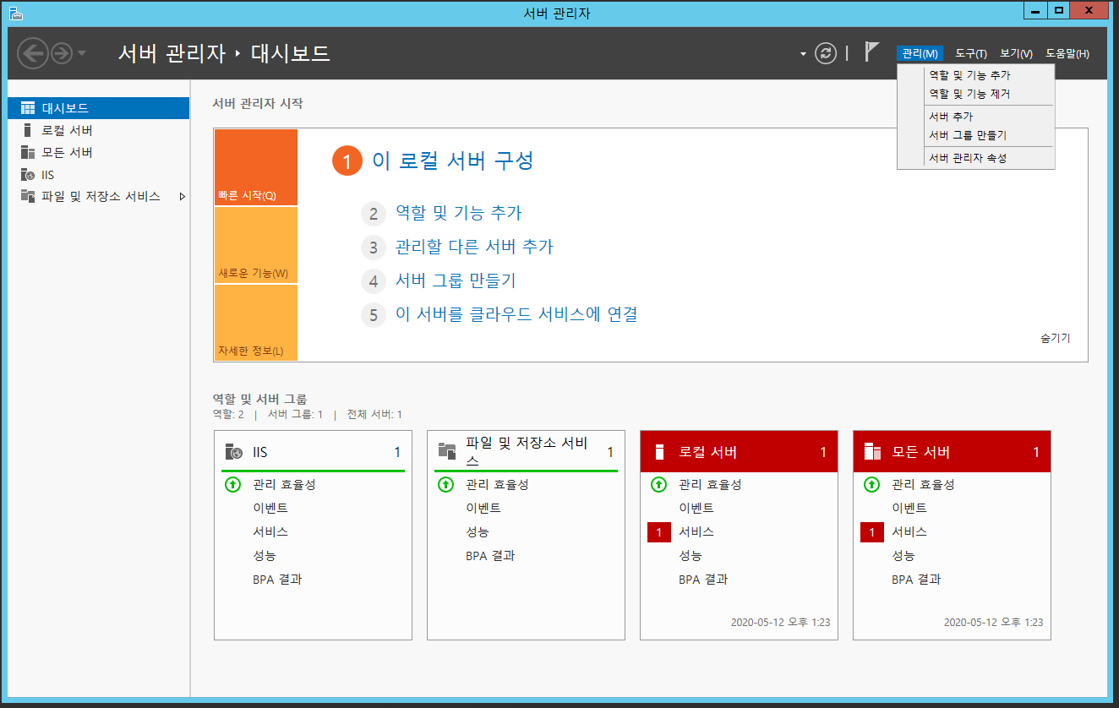Expand 파일 및 저장소 서비스 sidebar arrow
The height and width of the screenshot is (708, 1119).
coord(182,196)
